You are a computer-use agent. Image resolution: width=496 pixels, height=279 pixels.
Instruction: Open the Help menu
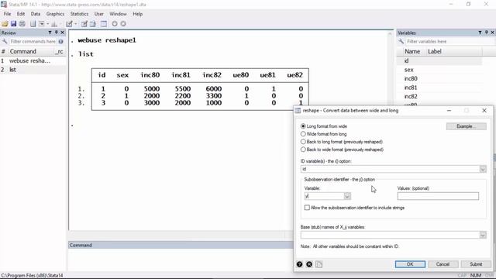click(x=138, y=14)
